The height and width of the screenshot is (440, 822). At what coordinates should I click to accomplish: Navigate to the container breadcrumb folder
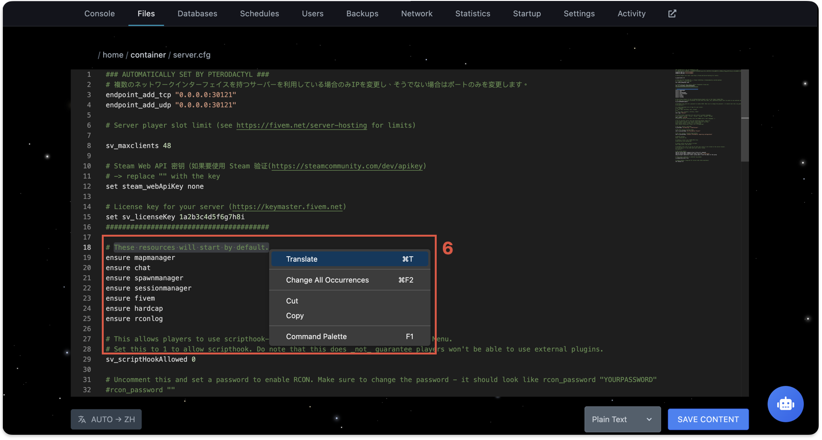148,55
